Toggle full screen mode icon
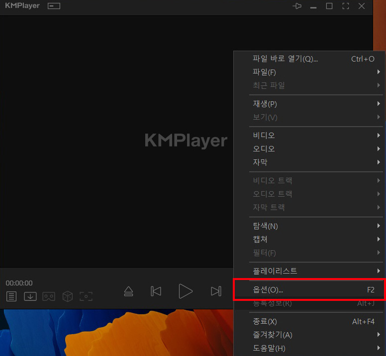Image resolution: width=386 pixels, height=356 pixels. coord(346,6)
